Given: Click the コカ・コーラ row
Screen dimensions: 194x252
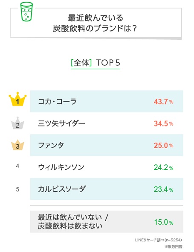Looking at the screenshot, I should click(x=107, y=101).
